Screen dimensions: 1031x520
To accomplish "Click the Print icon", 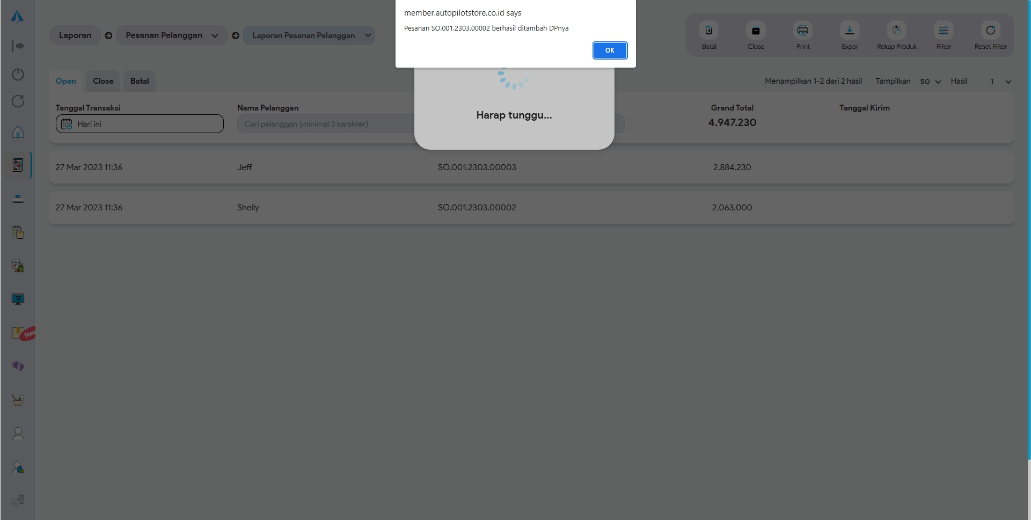I will (802, 31).
